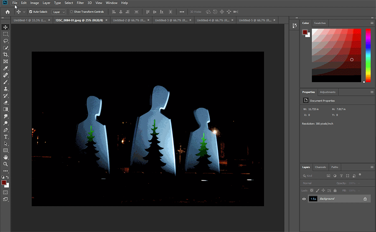The image size is (376, 232).
Task: Select the Path Selection tool
Action: (x=5, y=144)
